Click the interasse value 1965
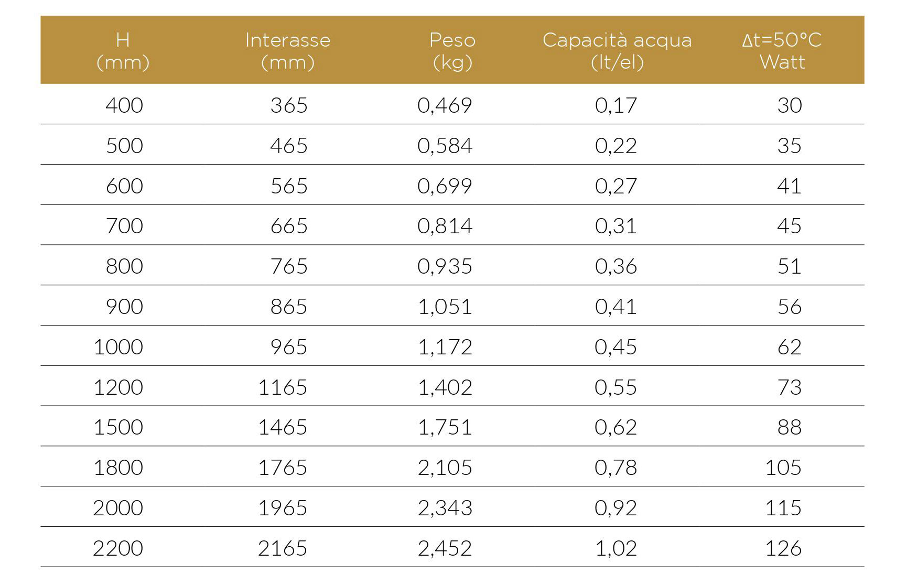Image resolution: width=907 pixels, height=585 pixels. tap(283, 508)
